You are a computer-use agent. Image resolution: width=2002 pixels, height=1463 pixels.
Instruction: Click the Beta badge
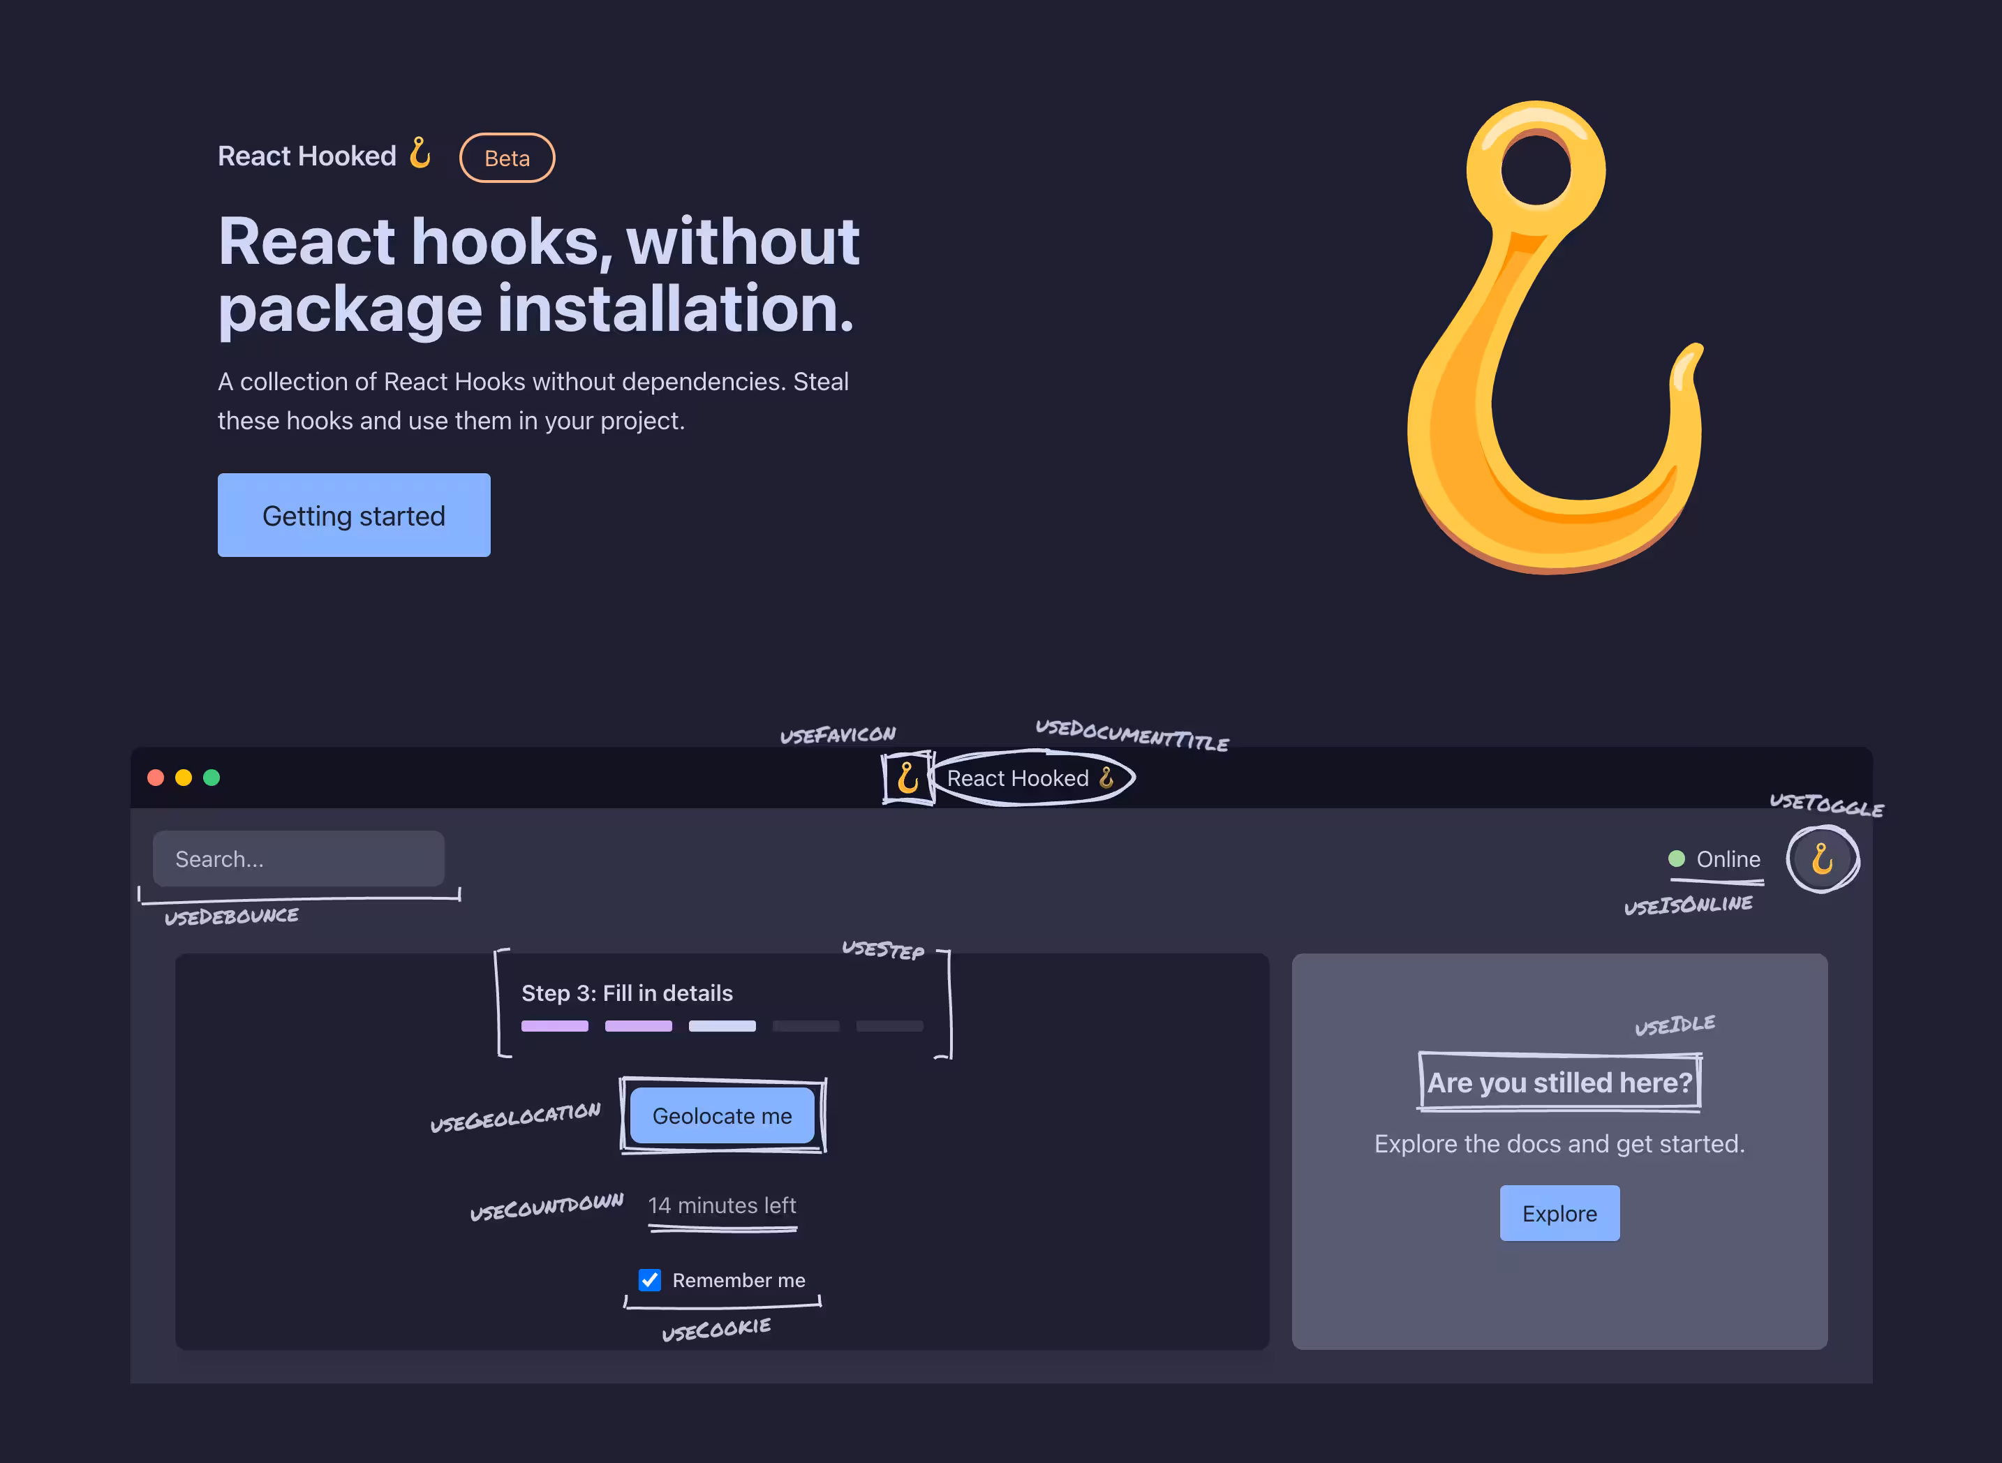point(507,158)
